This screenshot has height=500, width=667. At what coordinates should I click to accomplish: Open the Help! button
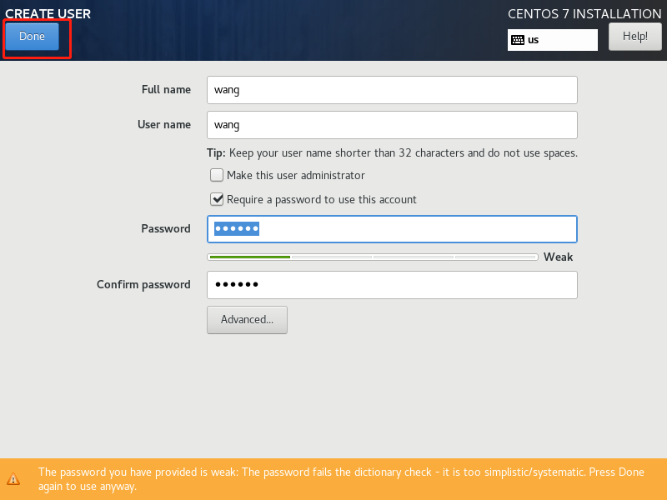[634, 37]
